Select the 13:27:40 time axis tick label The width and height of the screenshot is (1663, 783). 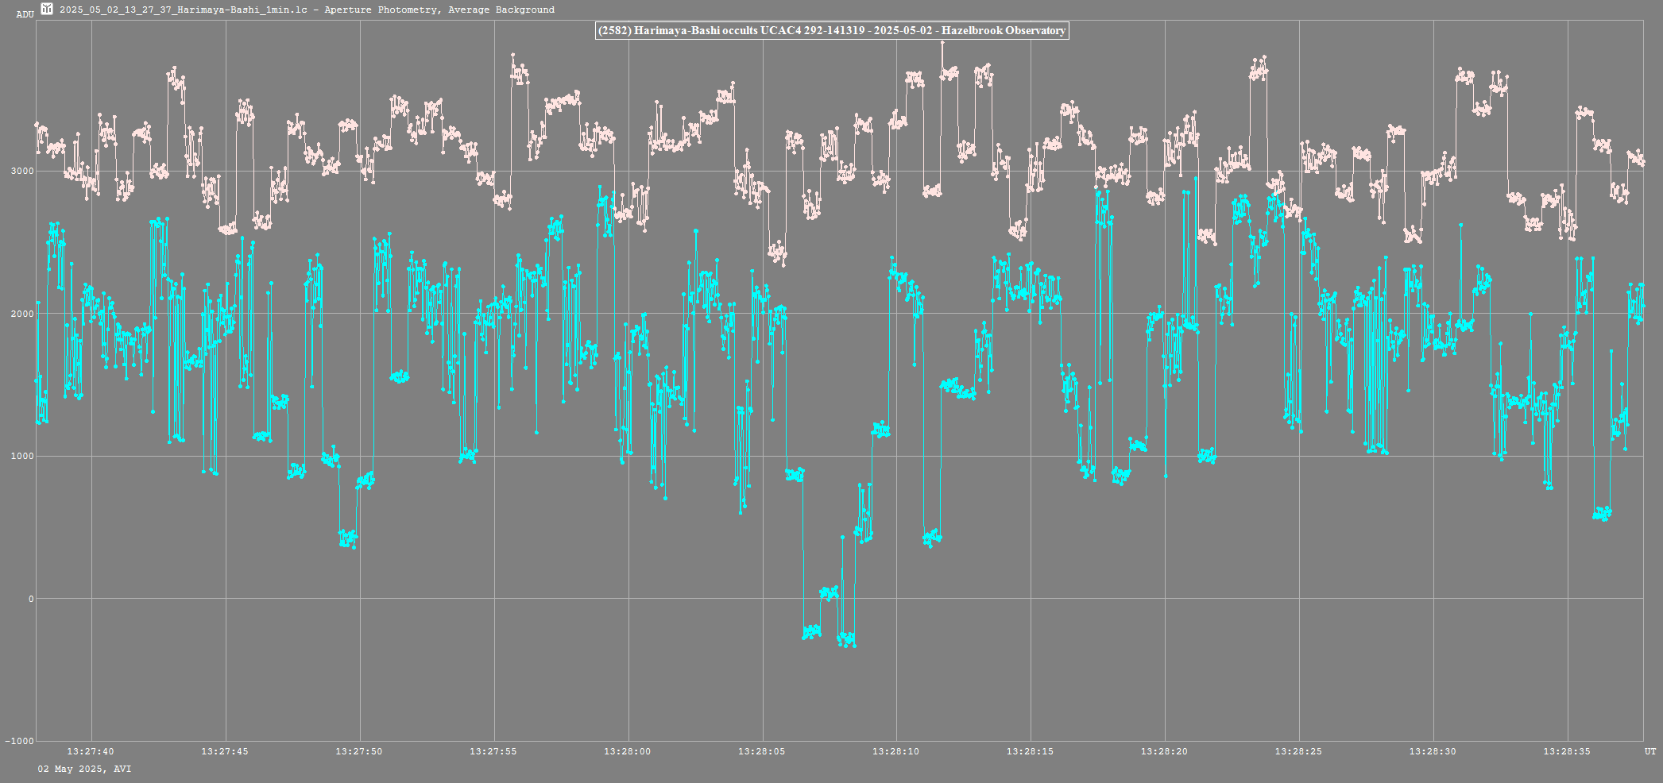(91, 751)
